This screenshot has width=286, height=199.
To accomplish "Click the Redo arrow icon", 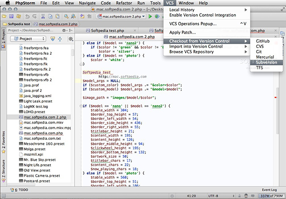I will pyautogui.click(x=34, y=16).
